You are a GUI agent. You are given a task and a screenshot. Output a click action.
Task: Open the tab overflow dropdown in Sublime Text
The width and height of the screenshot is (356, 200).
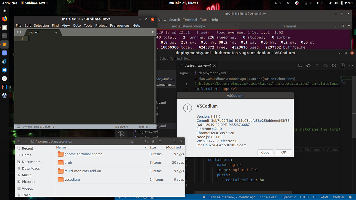(152, 32)
